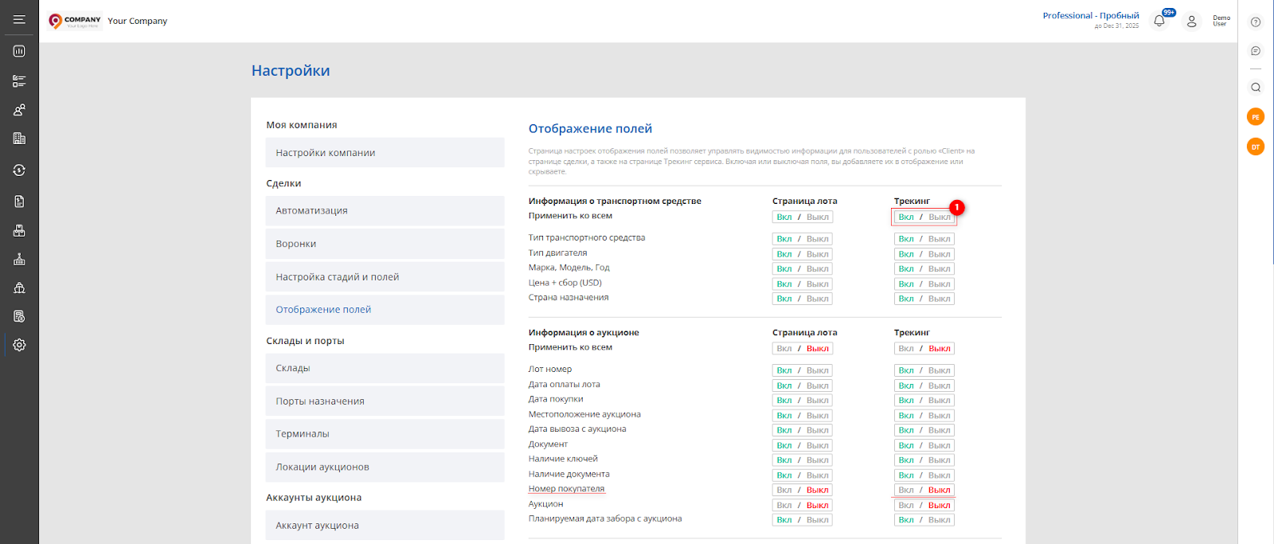Click Выкл for Дата оплаты лота in Трекинг
The width and height of the screenshot is (1274, 544).
940,385
